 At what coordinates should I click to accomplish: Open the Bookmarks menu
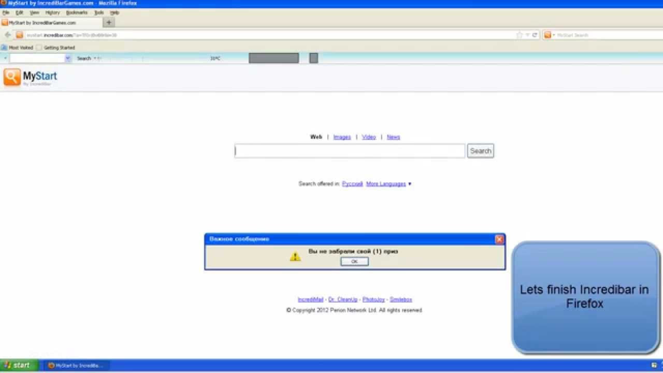[77, 12]
